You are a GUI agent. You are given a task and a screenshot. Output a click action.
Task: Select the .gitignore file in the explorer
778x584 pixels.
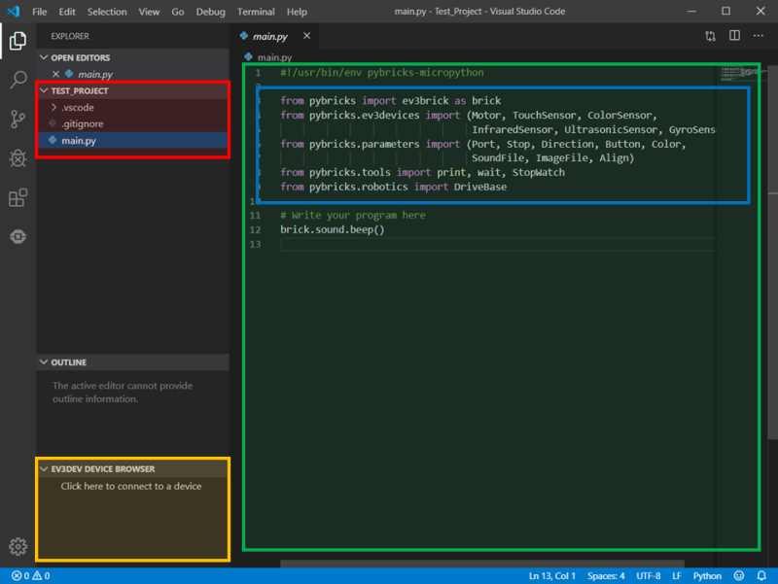(x=82, y=124)
